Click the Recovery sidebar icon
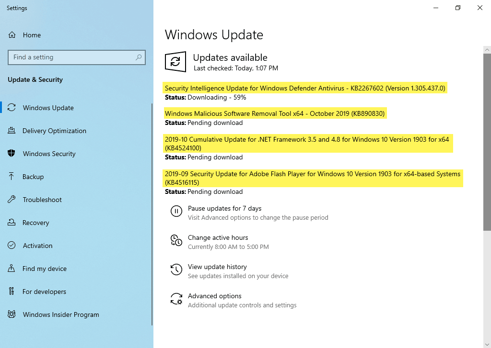 click(x=12, y=222)
